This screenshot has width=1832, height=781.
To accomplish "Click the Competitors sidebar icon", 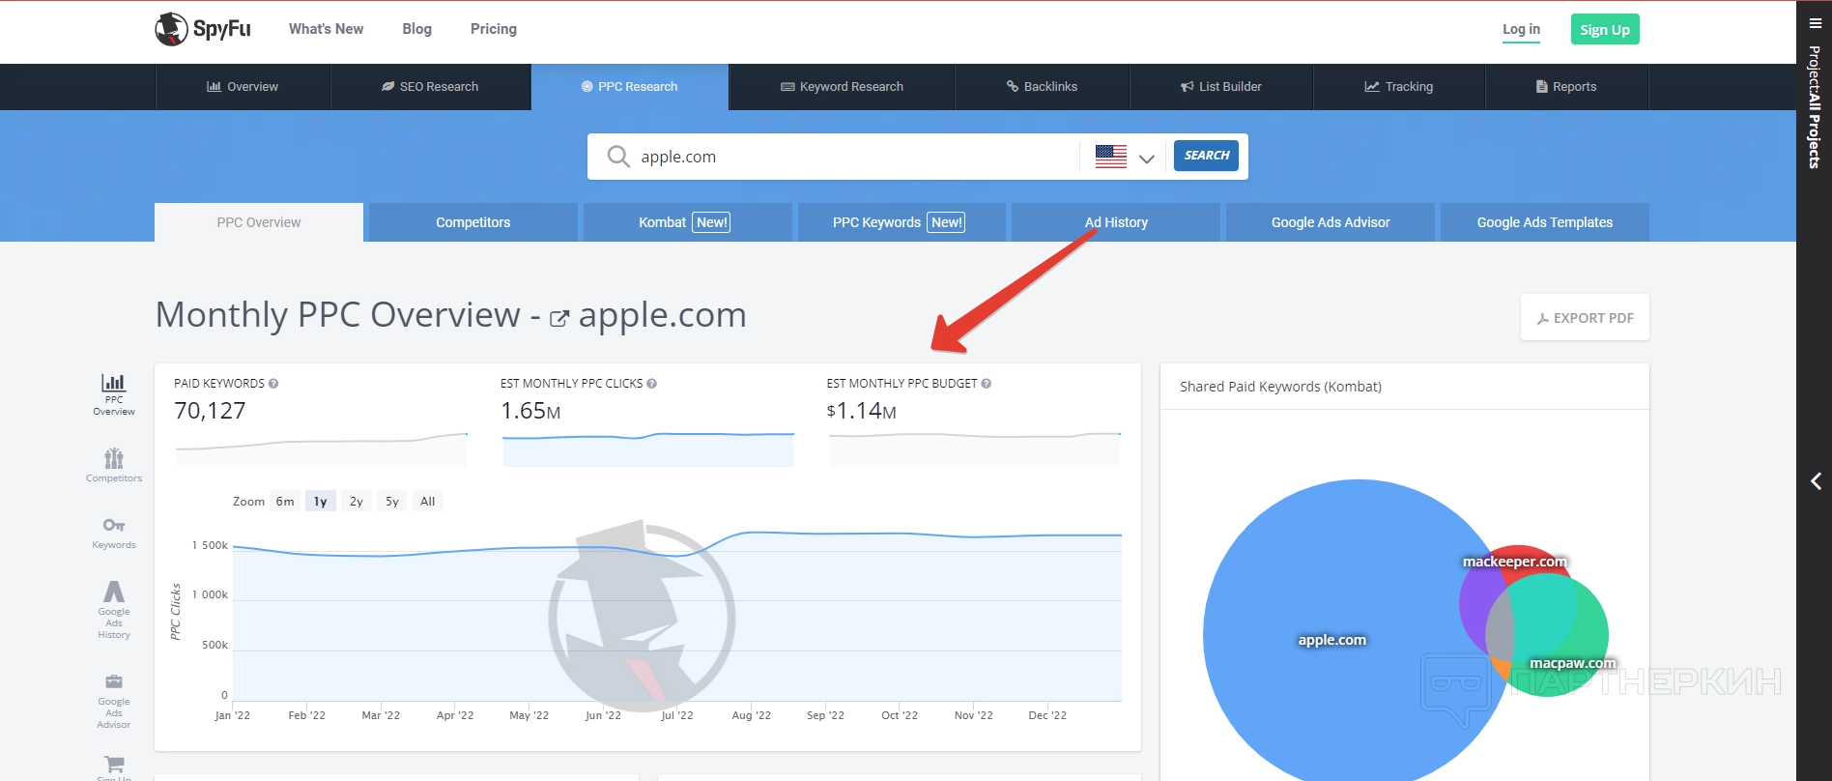I will pyautogui.click(x=114, y=465).
